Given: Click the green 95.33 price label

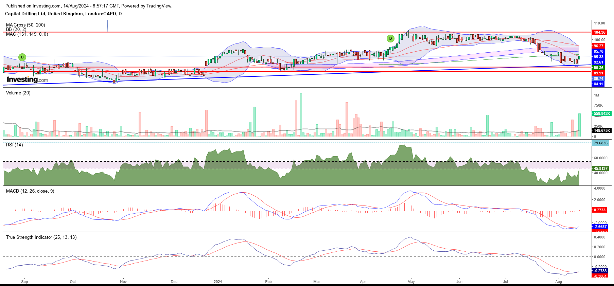Looking at the screenshot, I should tap(598, 57).
